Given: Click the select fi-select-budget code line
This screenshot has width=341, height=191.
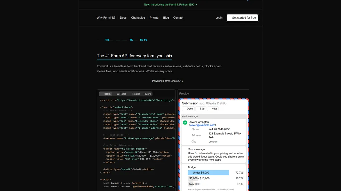Looking at the screenshot, I should pyautogui.click(x=125, y=149).
